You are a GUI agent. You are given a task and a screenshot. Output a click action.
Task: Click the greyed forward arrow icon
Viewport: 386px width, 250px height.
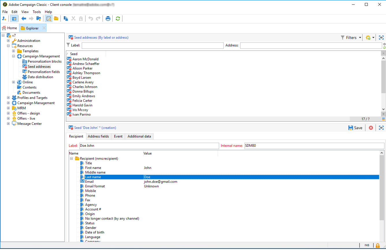[31, 19]
